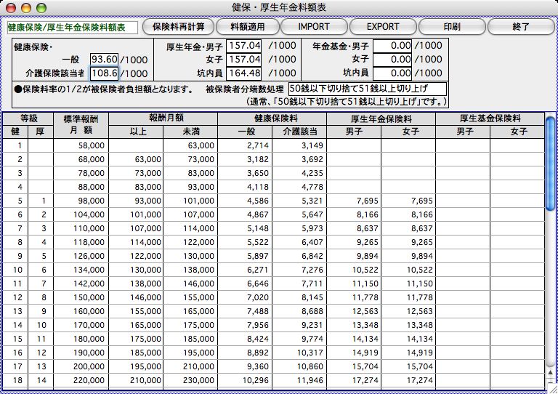Click general premium cell 2,714
The image size is (558, 394).
(245, 145)
